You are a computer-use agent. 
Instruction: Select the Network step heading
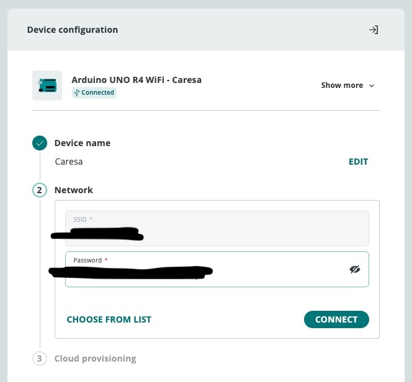74,190
